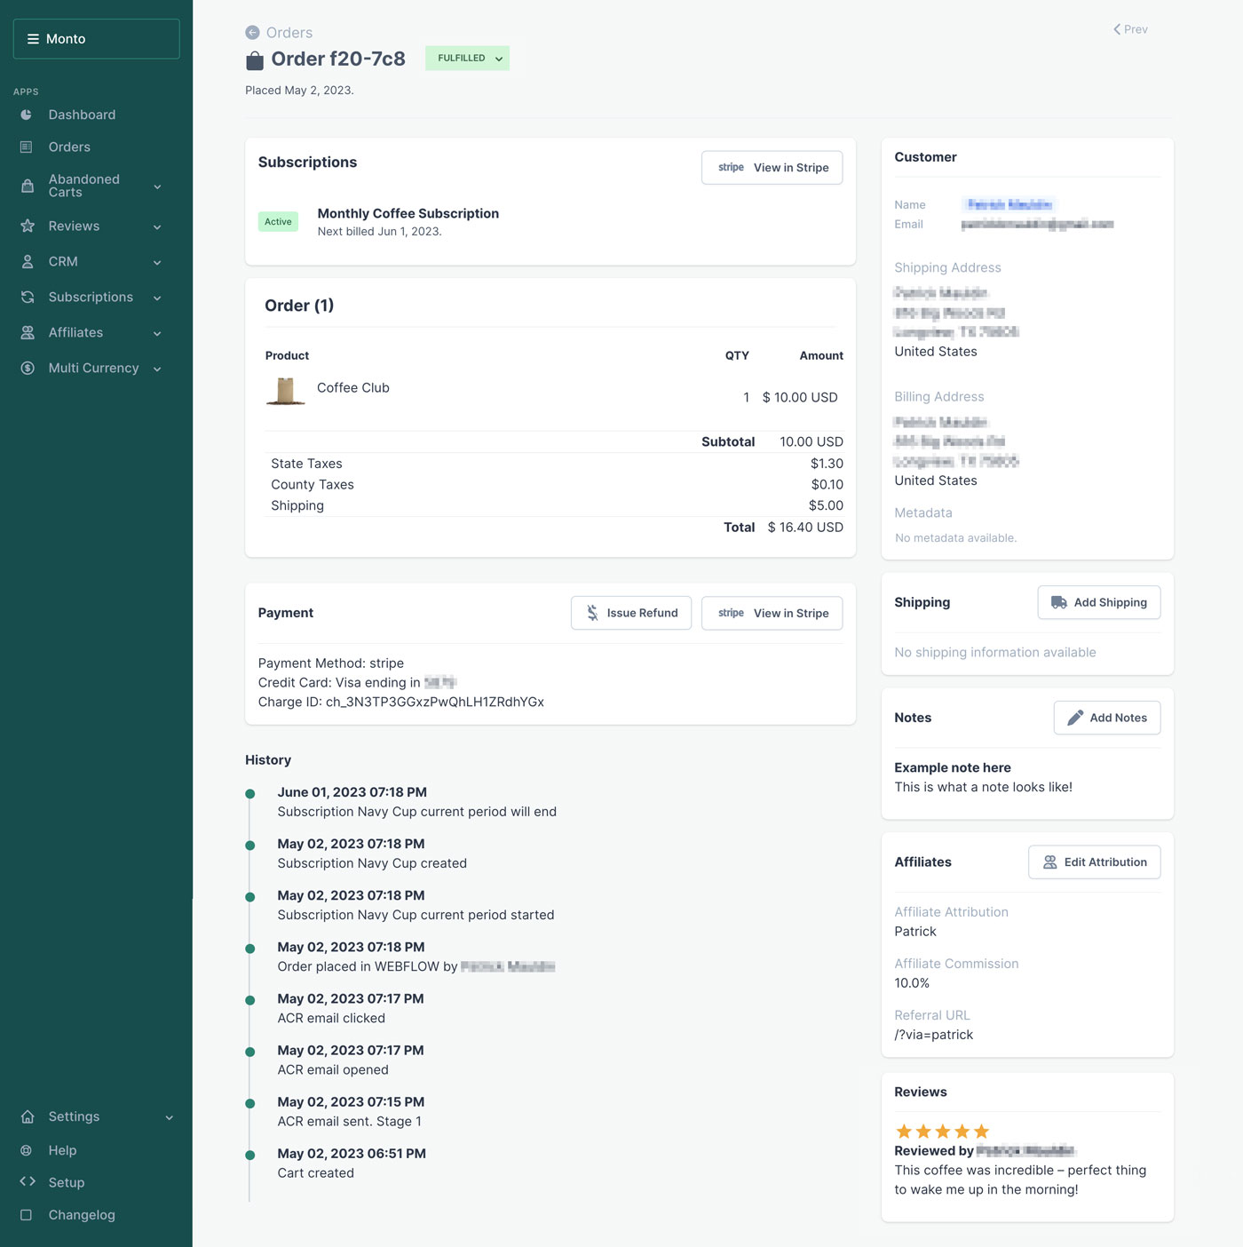
Task: Select the Orders icon in sidebar
Action: click(x=28, y=147)
